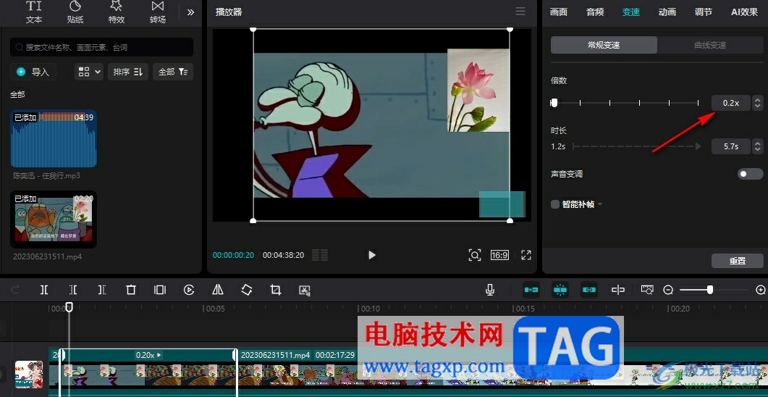This screenshot has height=397, width=768.
Task: Select 曲线变速 (curve speed) mode
Action: coord(710,45)
